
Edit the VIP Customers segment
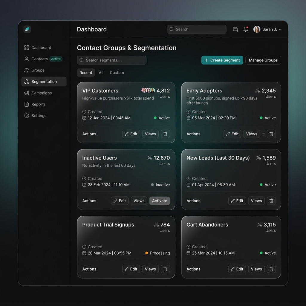click(131, 134)
